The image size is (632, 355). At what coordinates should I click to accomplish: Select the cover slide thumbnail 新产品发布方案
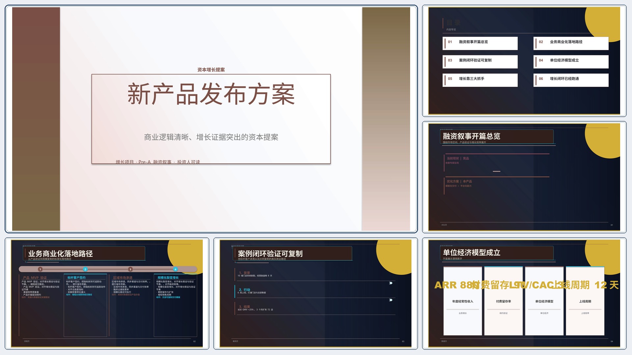coord(211,119)
